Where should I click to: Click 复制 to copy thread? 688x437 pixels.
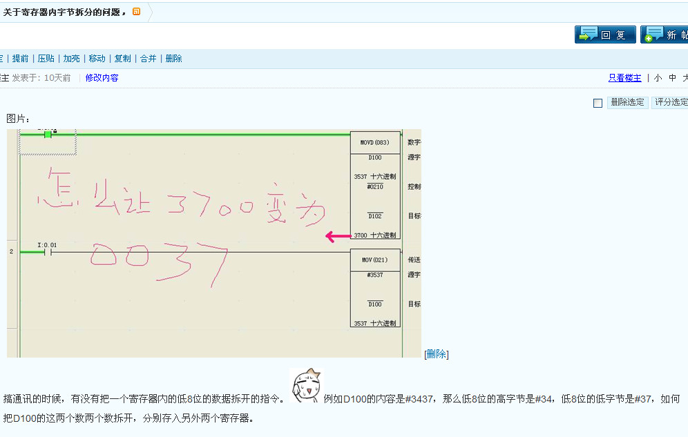coord(123,59)
